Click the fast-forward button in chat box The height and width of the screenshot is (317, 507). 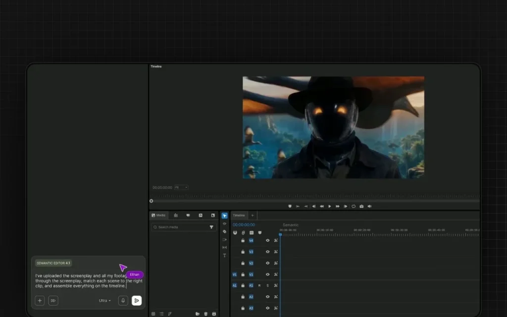click(53, 301)
